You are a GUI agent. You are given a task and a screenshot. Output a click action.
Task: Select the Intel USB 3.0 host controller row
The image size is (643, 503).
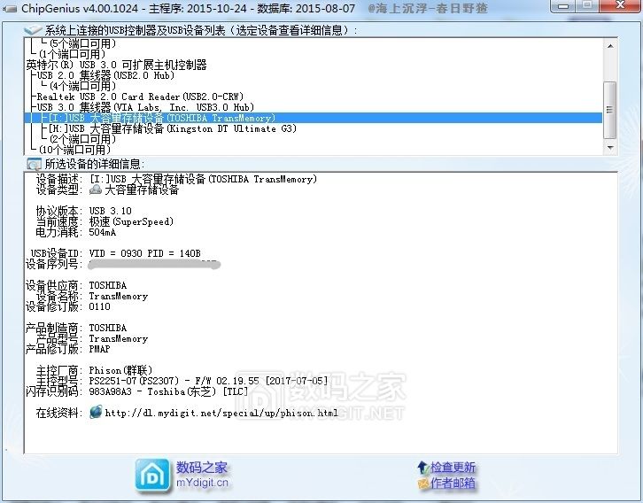(116, 65)
